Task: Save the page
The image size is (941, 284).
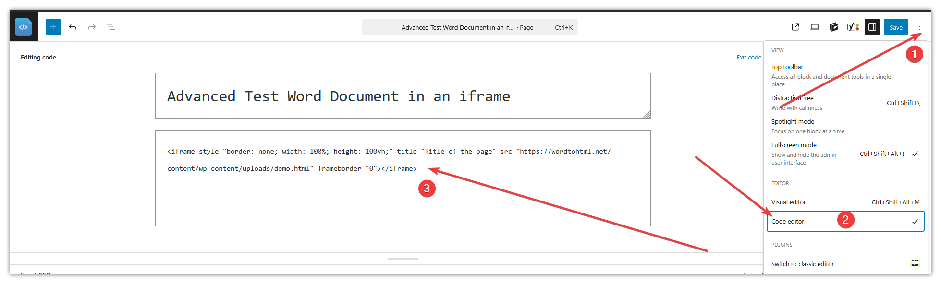Action: [x=896, y=27]
